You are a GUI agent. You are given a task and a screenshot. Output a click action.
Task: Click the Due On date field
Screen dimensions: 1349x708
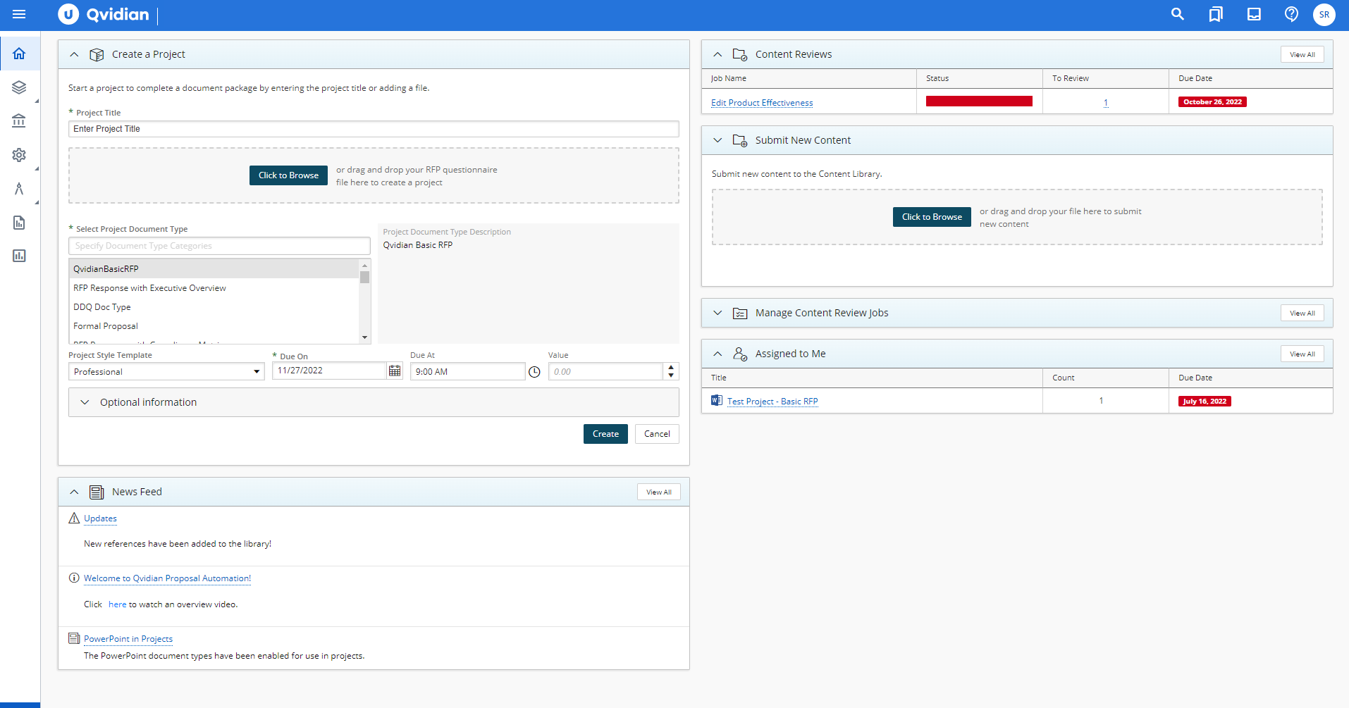point(329,371)
